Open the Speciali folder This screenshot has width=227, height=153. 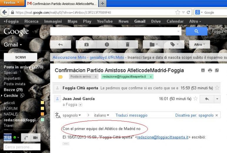click(x=10, y=73)
